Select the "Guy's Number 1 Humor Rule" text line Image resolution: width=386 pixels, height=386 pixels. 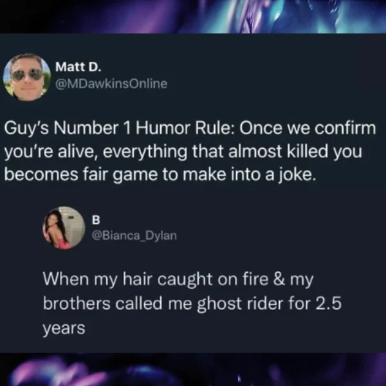pyautogui.click(x=190, y=129)
